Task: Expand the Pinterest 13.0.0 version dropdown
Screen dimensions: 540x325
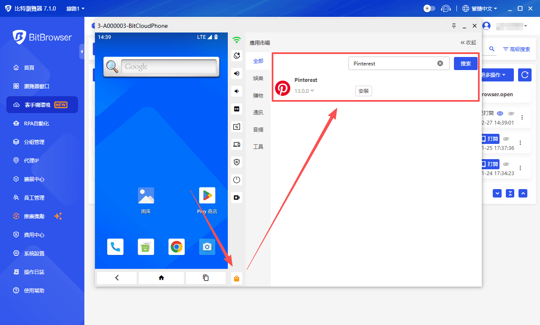Action: tap(312, 91)
